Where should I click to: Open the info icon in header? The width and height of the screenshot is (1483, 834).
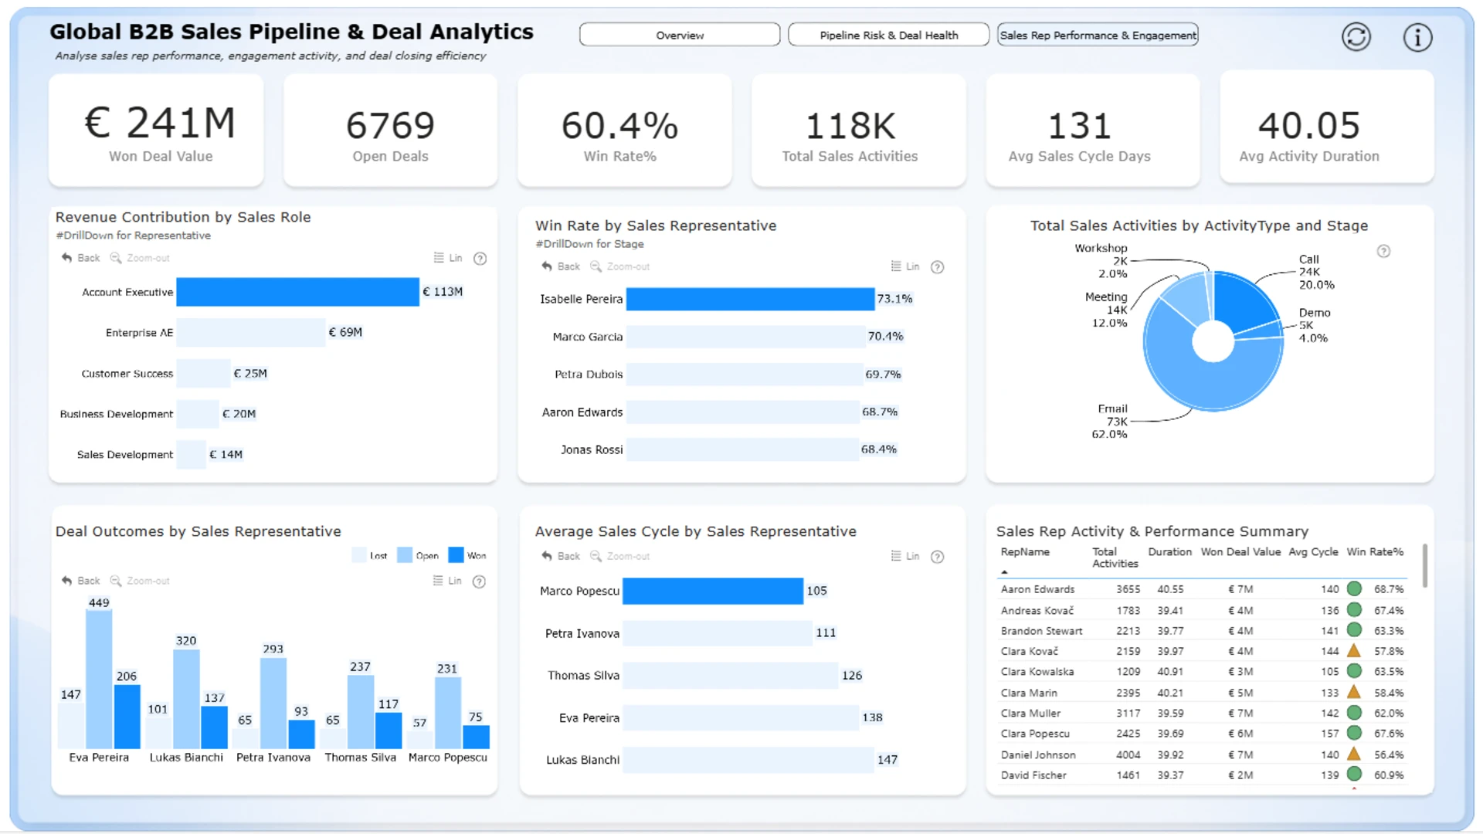1417,37
